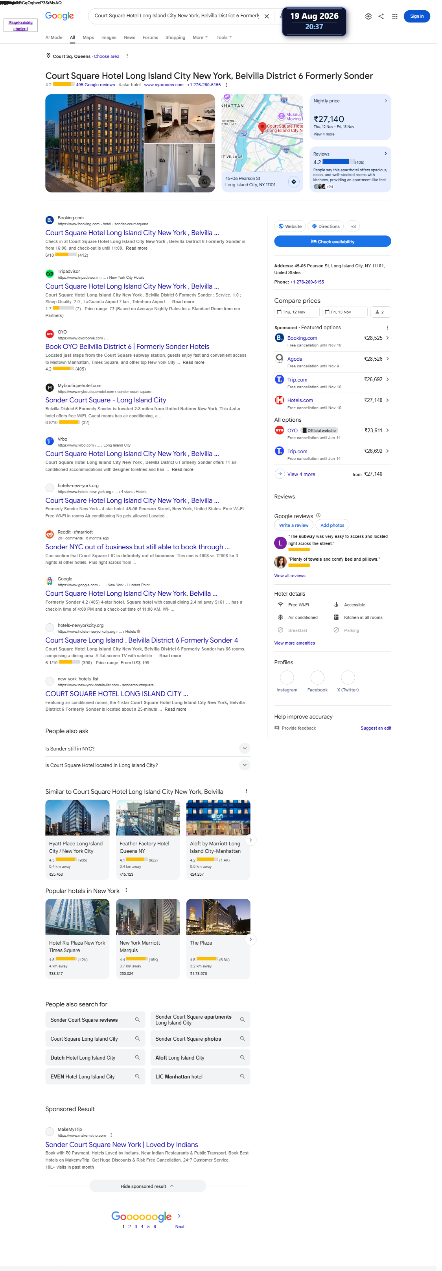Viewport: 442px width, 1271px height.
Task: Open location options three-dot menu
Action: (x=127, y=56)
